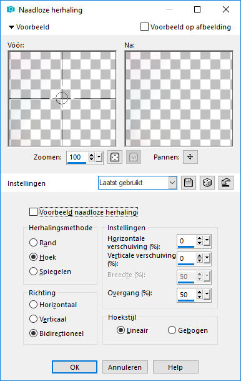The width and height of the screenshot is (241, 381).
Task: Open the Laatst gebruikt presets dropdown
Action: (x=137, y=183)
